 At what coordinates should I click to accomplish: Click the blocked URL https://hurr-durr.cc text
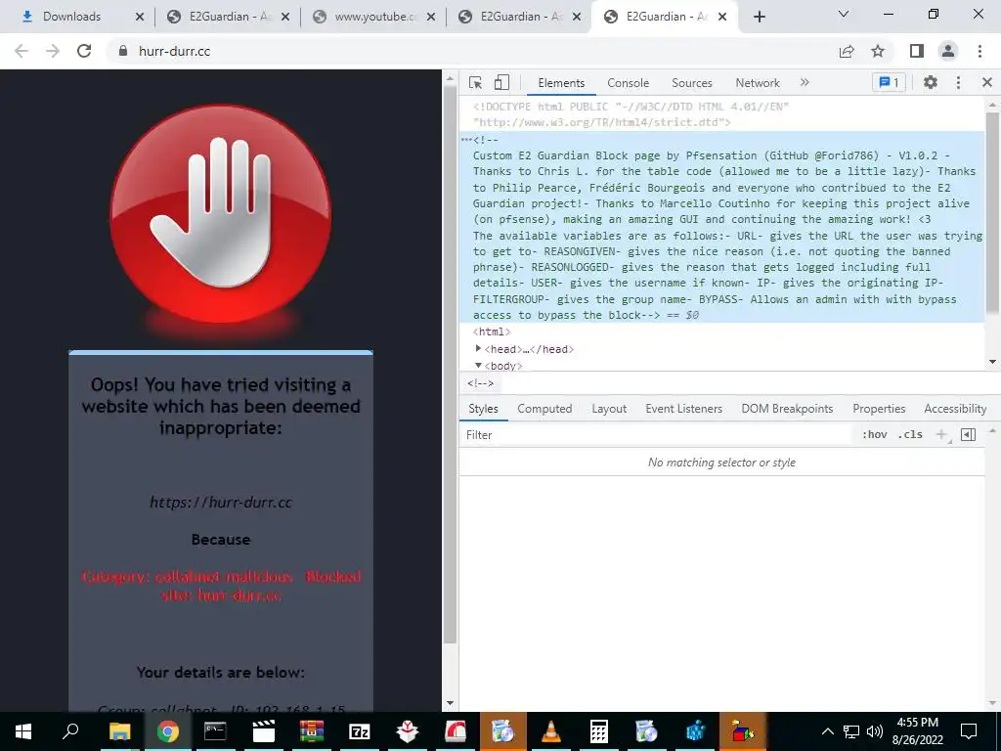(221, 502)
